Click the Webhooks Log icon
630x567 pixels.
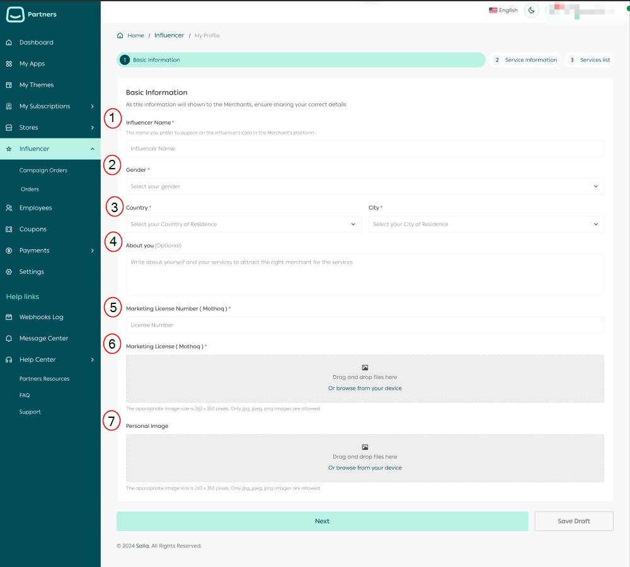pos(9,317)
